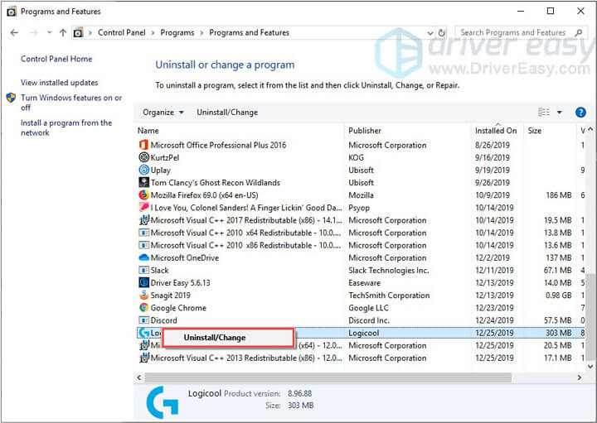Expand the chevron after Programs breadcrumb

point(201,33)
